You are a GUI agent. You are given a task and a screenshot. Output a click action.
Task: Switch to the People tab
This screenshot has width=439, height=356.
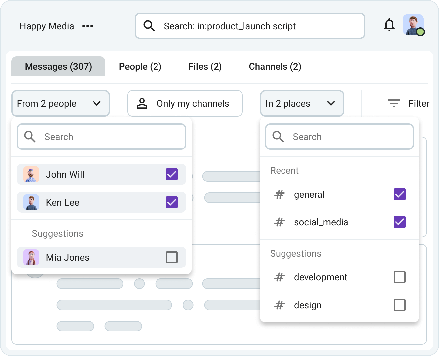pos(140,66)
